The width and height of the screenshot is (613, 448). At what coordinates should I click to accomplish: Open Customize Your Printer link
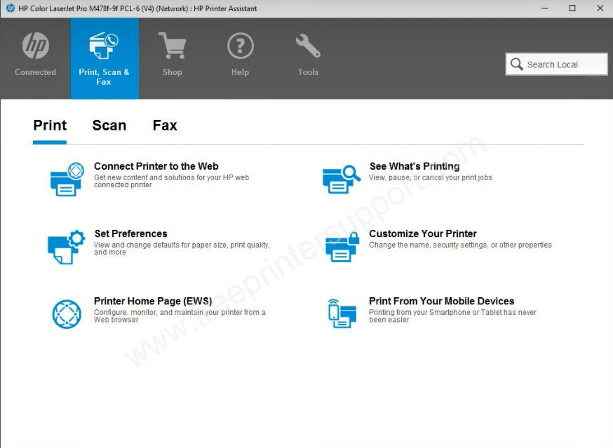[x=423, y=233]
